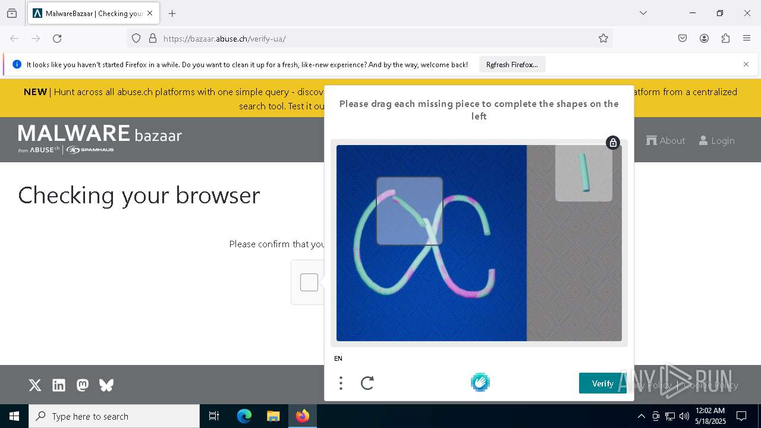Image resolution: width=761 pixels, height=428 pixels.
Task: Open the X (Twitter) social link
Action: (x=35, y=385)
